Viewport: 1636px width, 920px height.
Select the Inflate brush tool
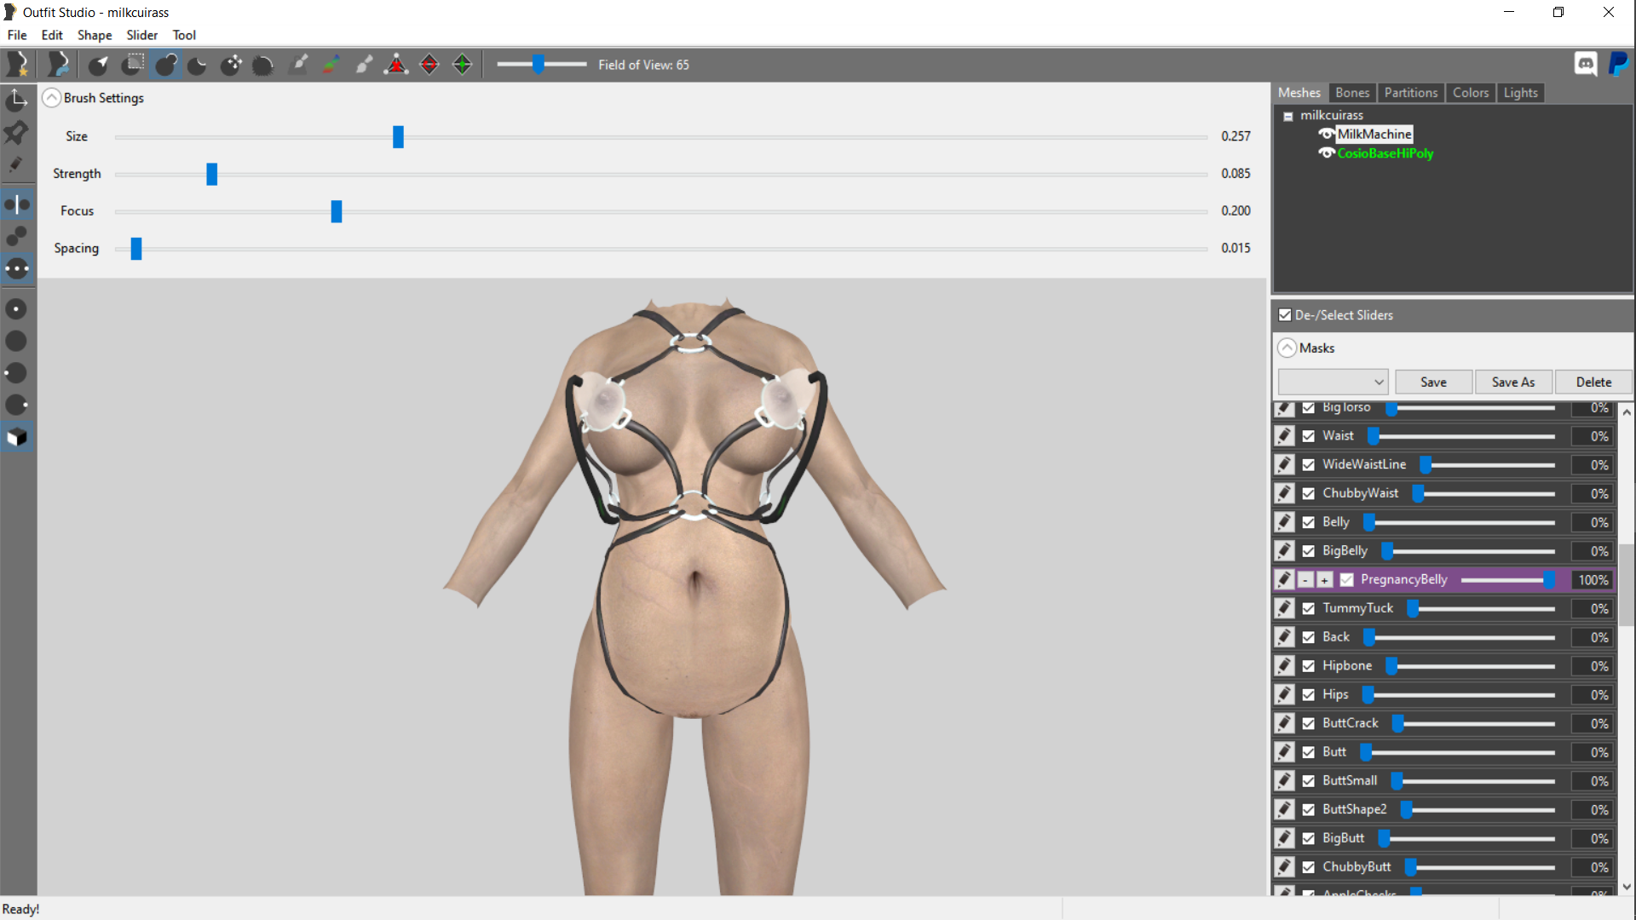(166, 65)
